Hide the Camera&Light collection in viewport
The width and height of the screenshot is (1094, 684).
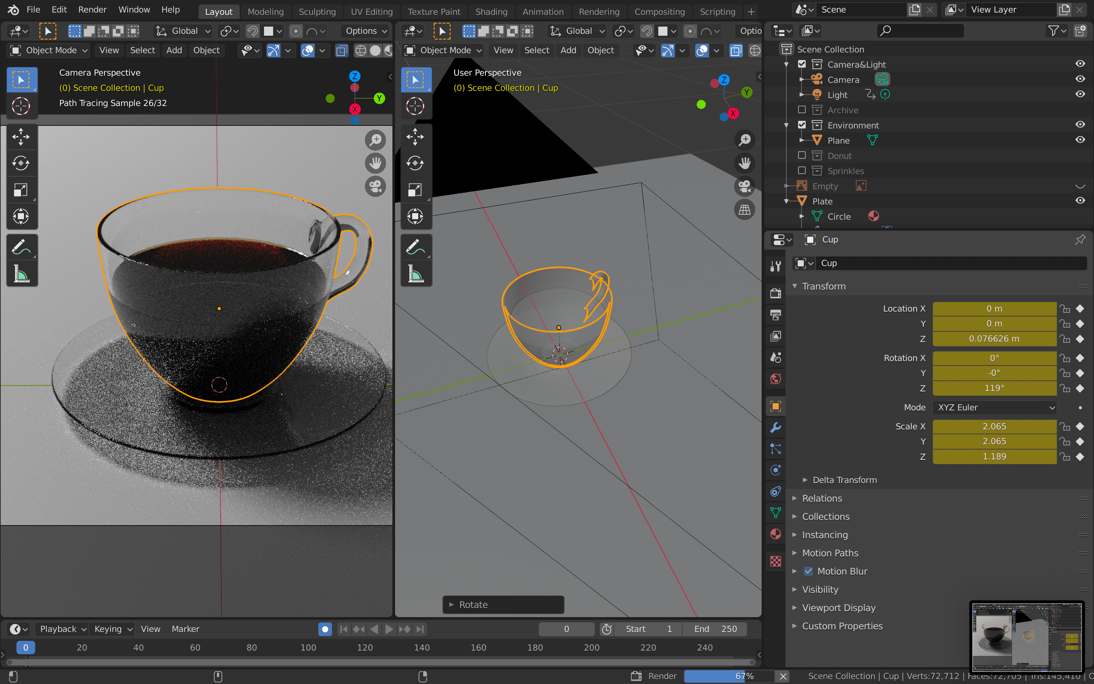point(1080,64)
